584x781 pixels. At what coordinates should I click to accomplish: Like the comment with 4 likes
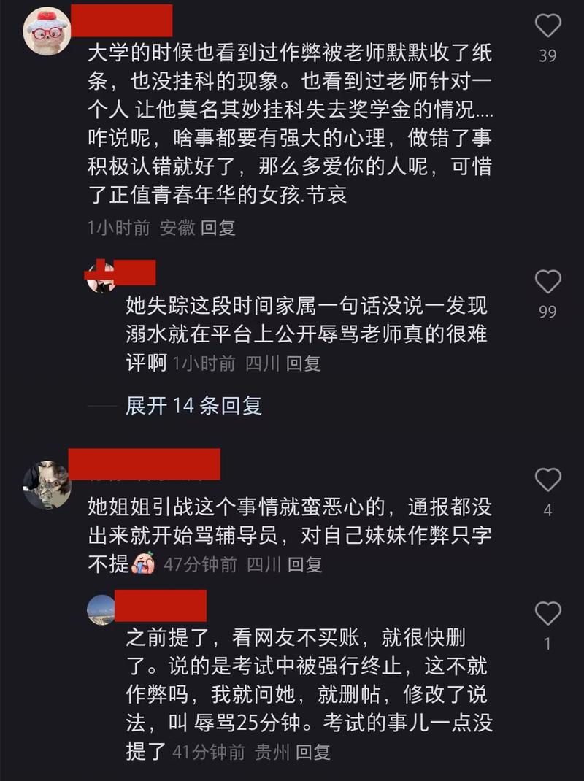click(547, 480)
